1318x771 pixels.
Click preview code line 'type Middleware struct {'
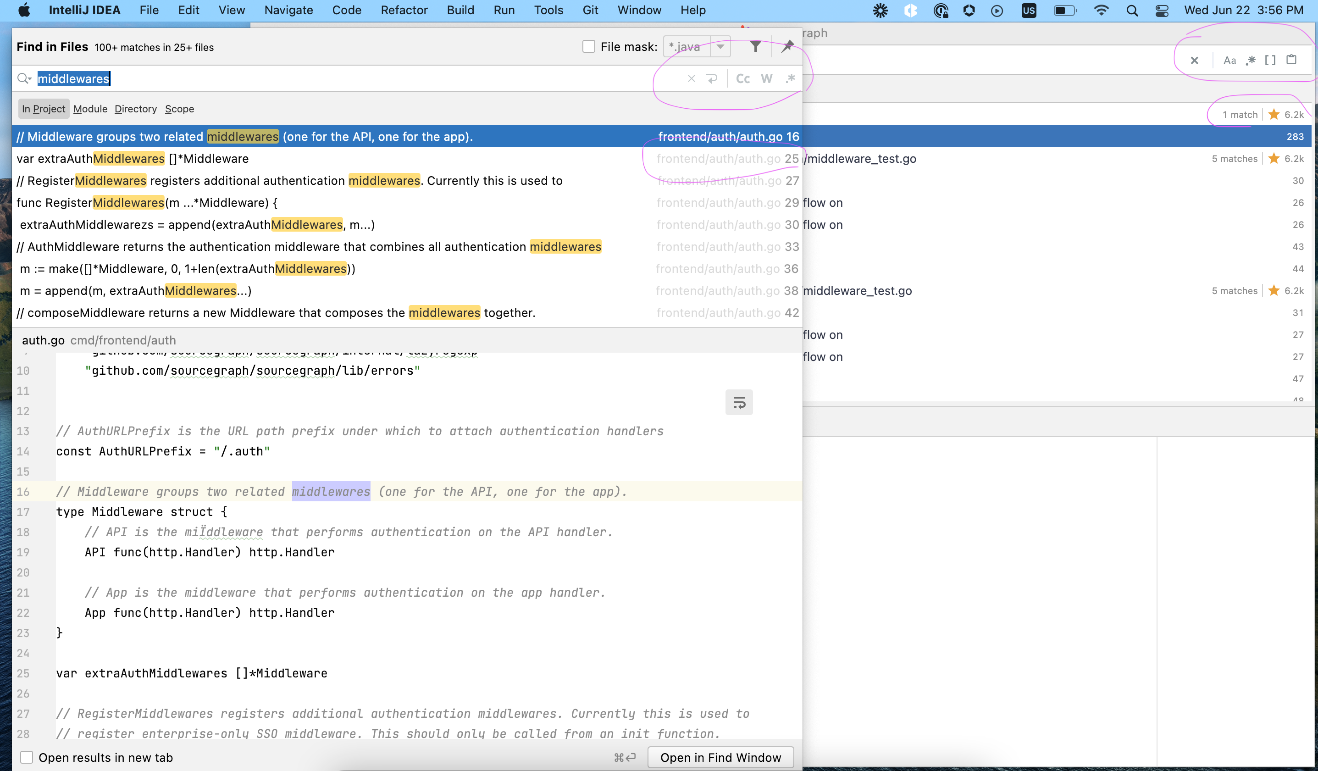tap(141, 511)
